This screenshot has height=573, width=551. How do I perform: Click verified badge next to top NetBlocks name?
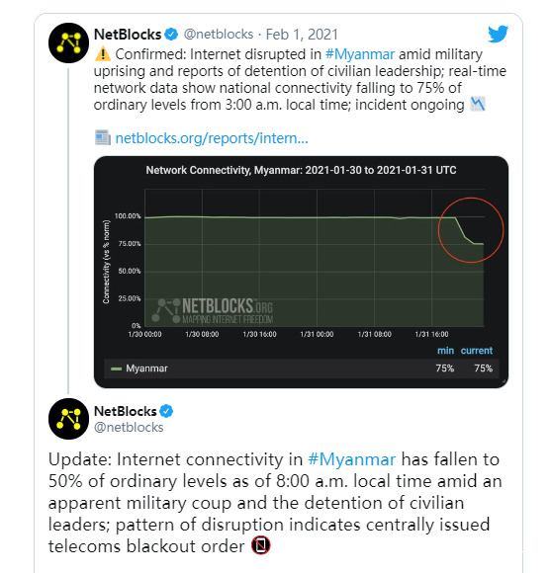[x=171, y=35]
